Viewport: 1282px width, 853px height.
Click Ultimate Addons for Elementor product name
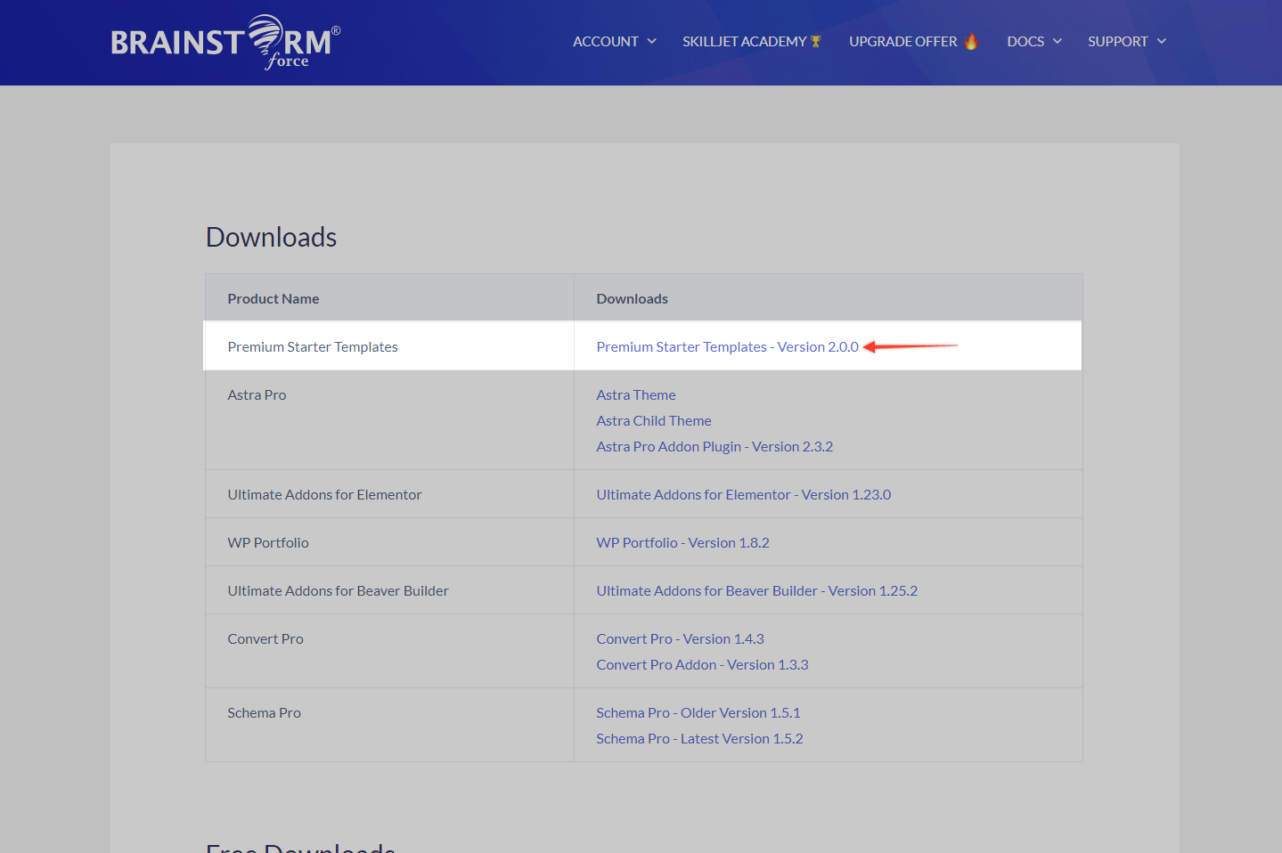tap(324, 494)
